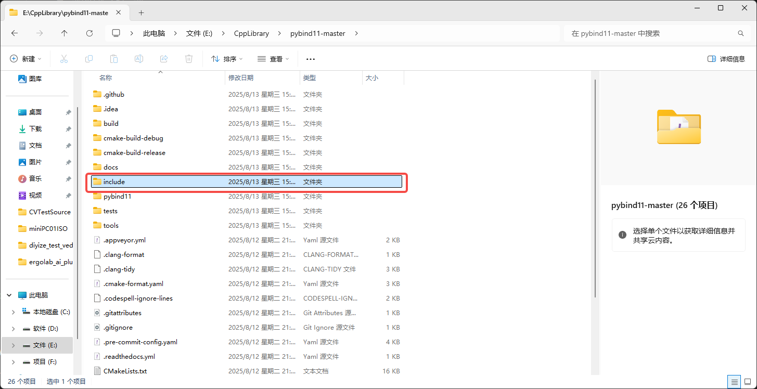This screenshot has height=389, width=757.
Task: Select the Rename icon in the toolbar
Action: (139, 58)
